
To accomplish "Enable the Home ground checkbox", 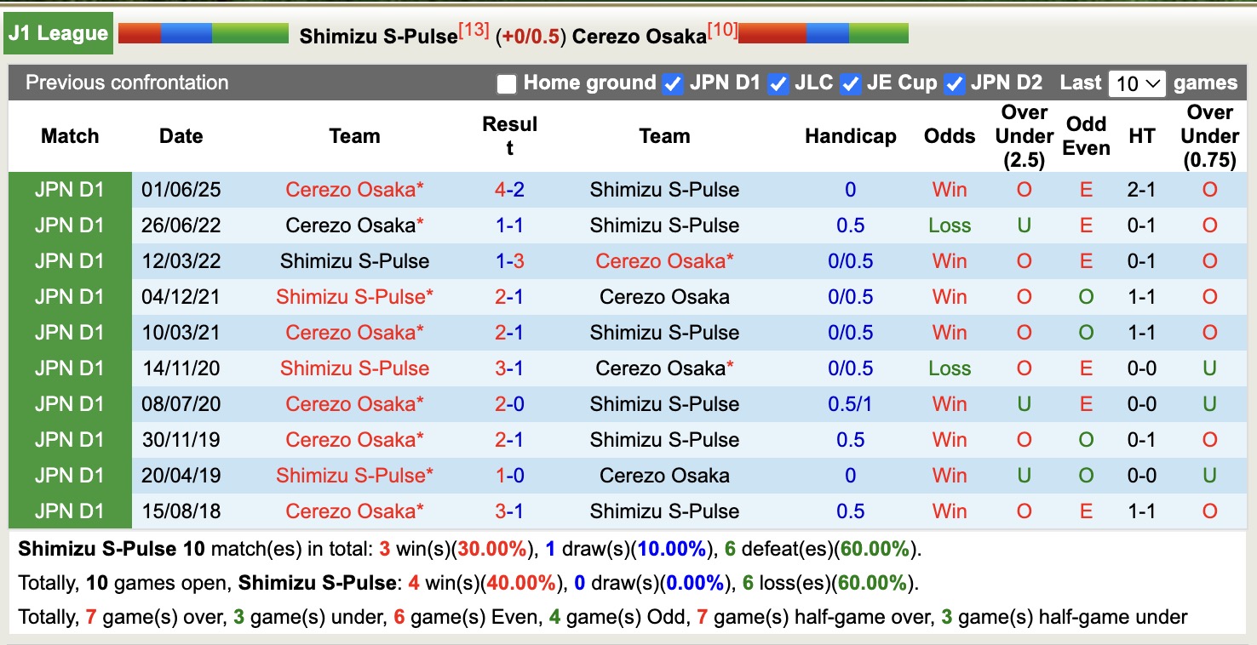I will pyautogui.click(x=507, y=83).
